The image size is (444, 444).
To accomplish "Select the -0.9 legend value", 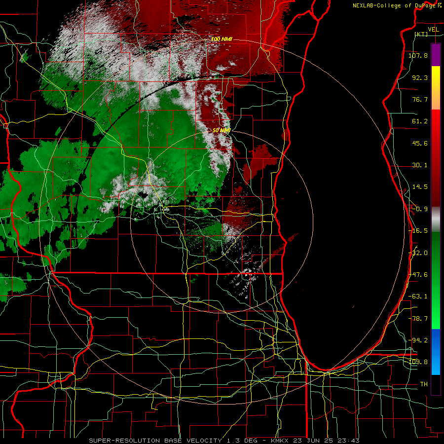I will [x=420, y=209].
